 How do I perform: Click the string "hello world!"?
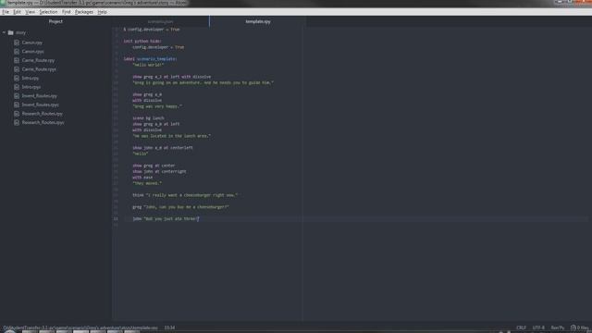148,65
